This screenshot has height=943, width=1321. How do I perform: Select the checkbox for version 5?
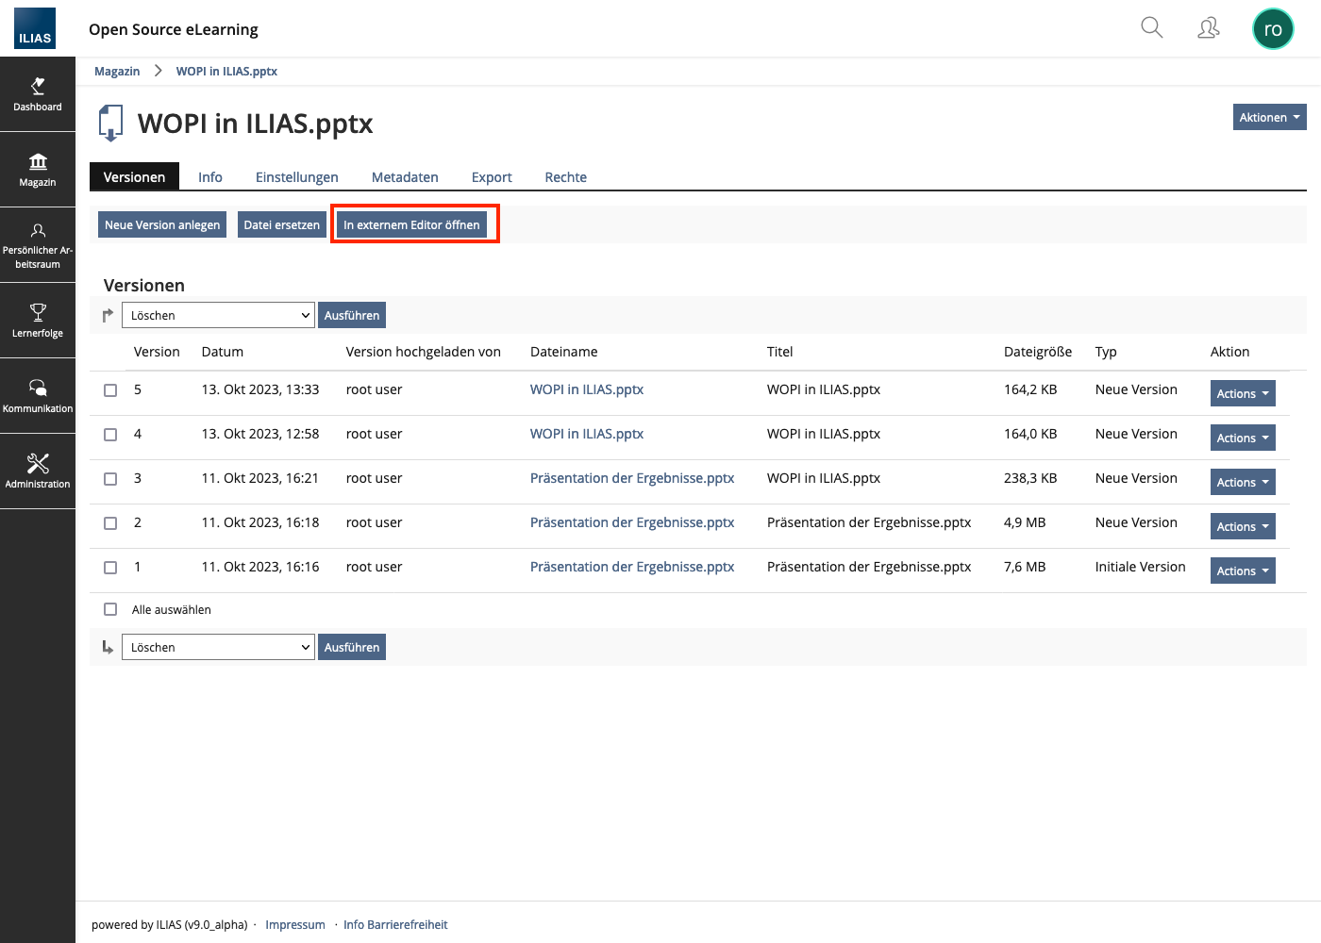[x=110, y=390]
